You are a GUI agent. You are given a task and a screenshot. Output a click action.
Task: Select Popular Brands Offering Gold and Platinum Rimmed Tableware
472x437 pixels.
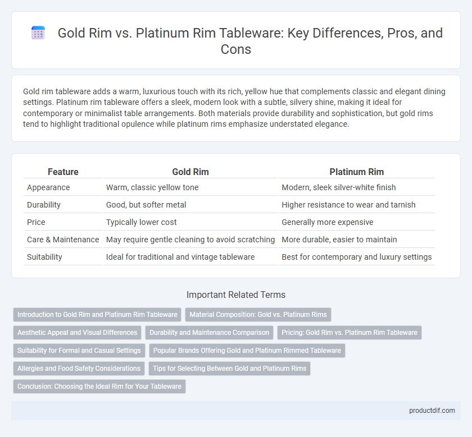tap(247, 351)
